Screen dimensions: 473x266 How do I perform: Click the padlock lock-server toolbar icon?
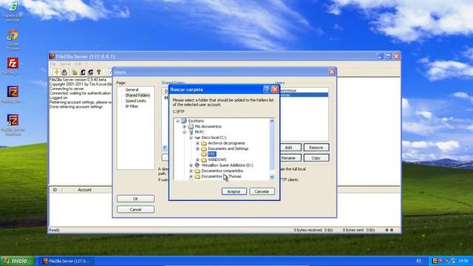(64, 72)
